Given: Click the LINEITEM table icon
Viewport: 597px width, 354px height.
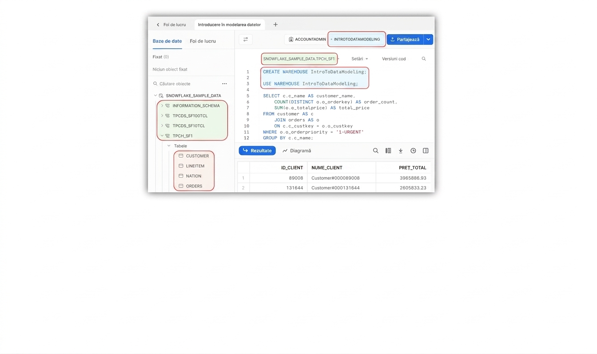Looking at the screenshot, I should (x=181, y=166).
